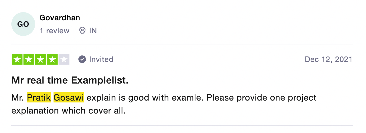
Task: Click the "1 review" count
Action: (55, 31)
